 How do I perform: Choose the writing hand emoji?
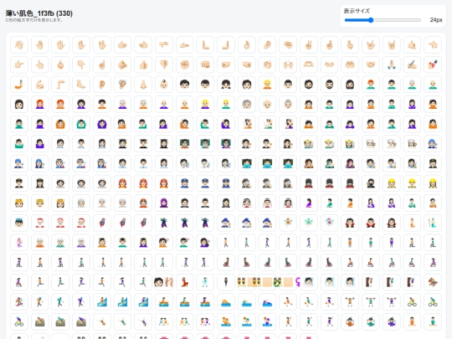click(x=412, y=64)
